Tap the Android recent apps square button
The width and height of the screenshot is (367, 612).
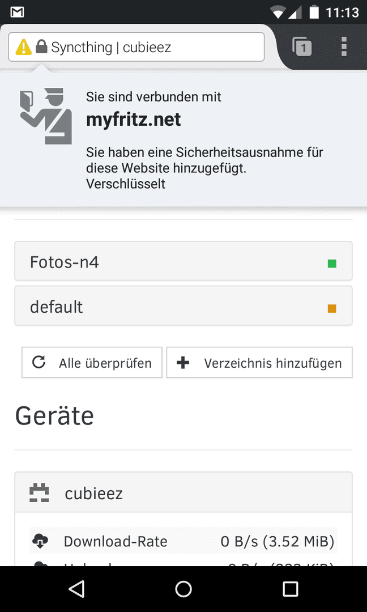(x=290, y=589)
